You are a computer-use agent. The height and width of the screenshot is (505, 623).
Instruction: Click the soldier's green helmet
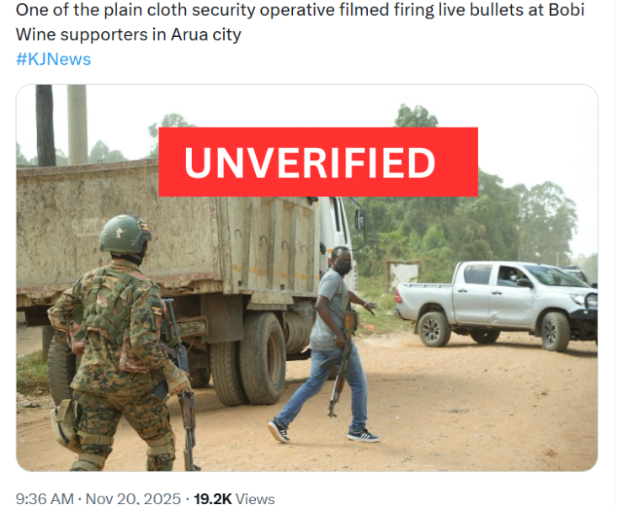pyautogui.click(x=125, y=235)
